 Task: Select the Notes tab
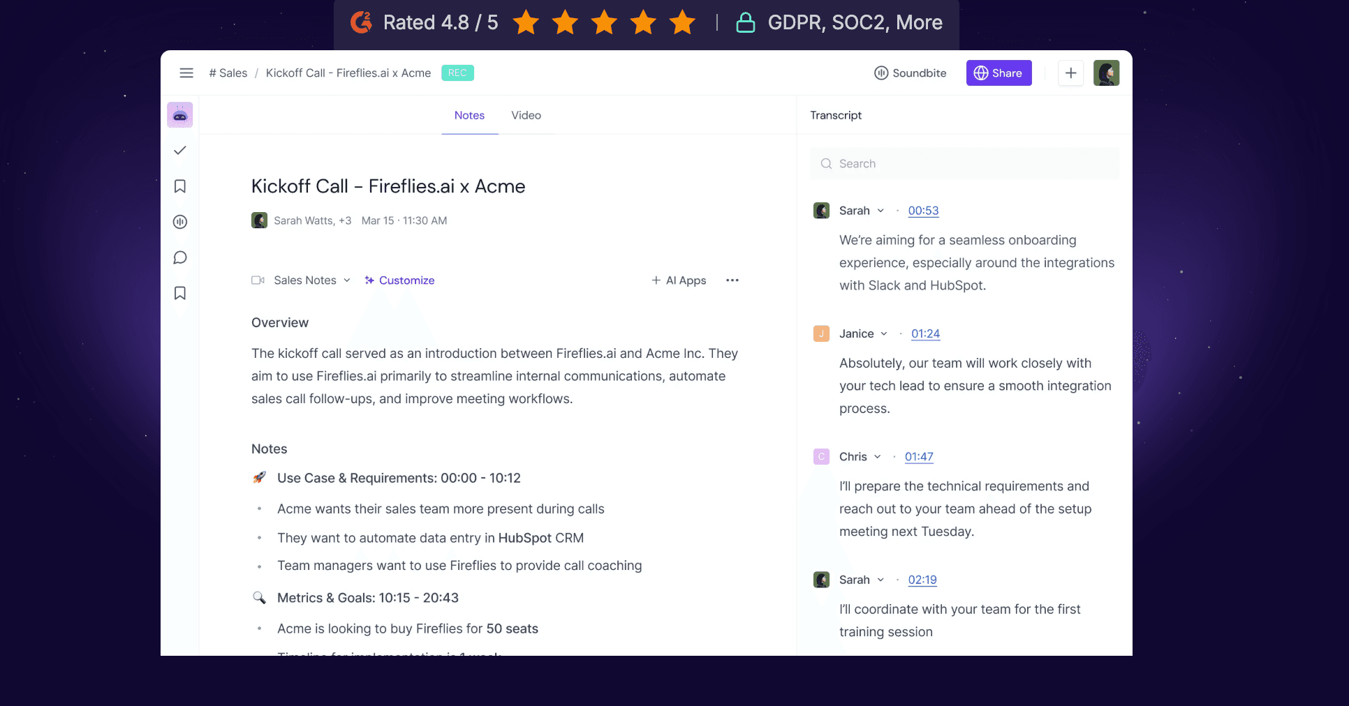[x=469, y=115]
